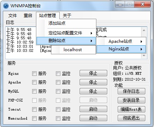Image resolution: width=154 pixels, height=127 pixels.
Task: Pick localhost site to delete
Action: pyautogui.click(x=73, y=50)
